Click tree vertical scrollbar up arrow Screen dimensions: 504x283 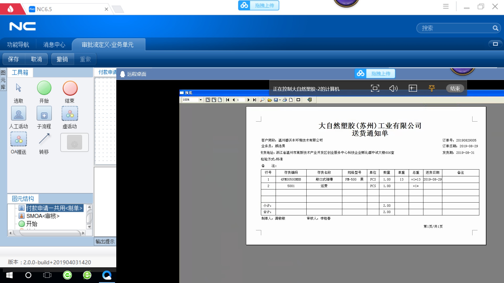point(89,207)
